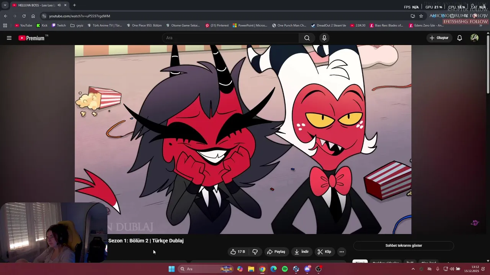
Task: Open more actions three-dot menu
Action: click(341, 252)
